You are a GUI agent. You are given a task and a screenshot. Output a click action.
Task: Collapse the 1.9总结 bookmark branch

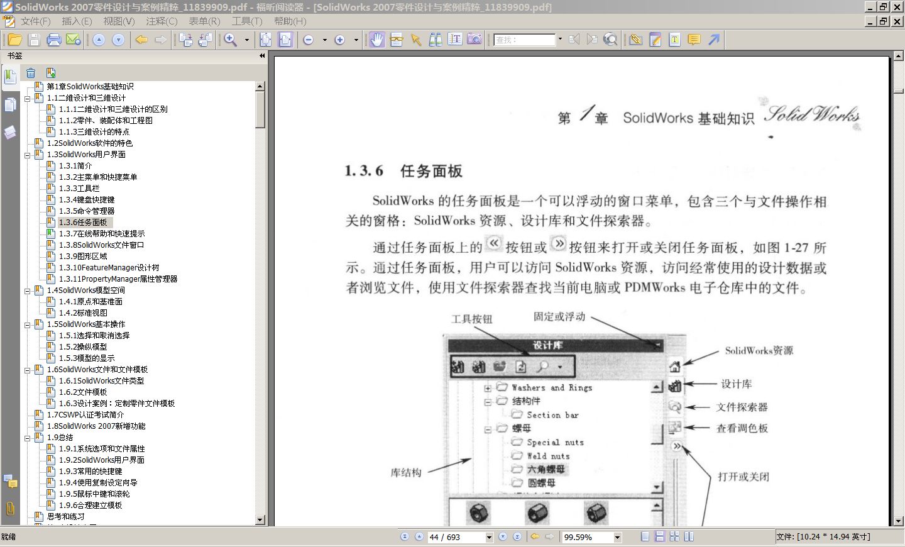28,438
